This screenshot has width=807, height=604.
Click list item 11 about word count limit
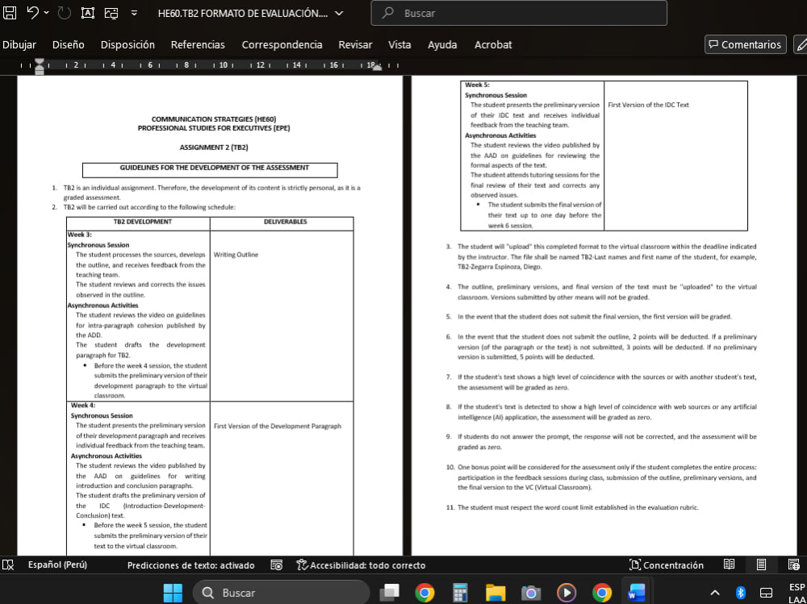(572, 507)
